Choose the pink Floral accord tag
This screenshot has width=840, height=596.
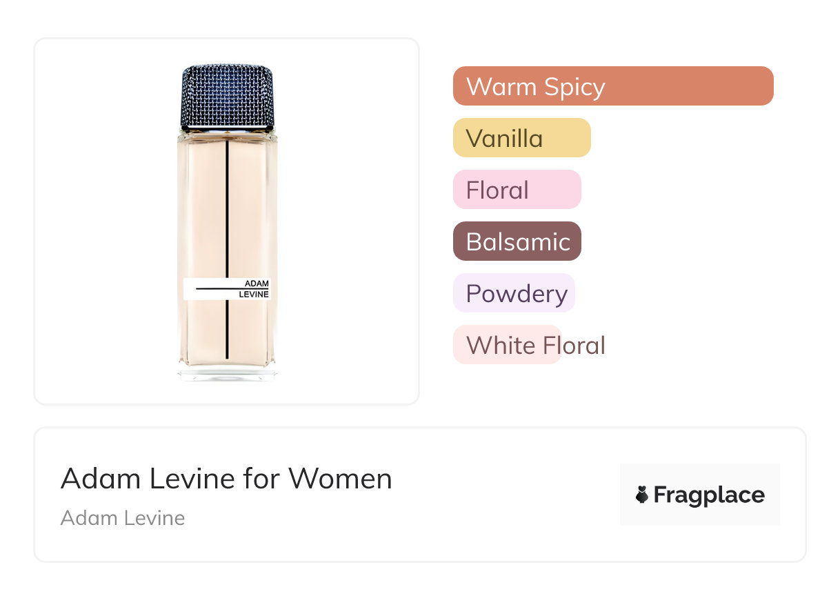517,190
